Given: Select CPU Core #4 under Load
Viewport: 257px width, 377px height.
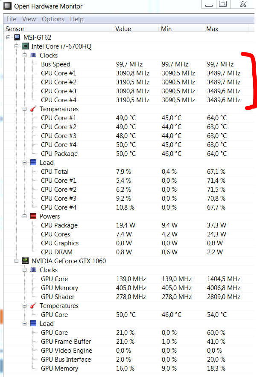Looking at the screenshot, I should pyautogui.click(x=129, y=207).
